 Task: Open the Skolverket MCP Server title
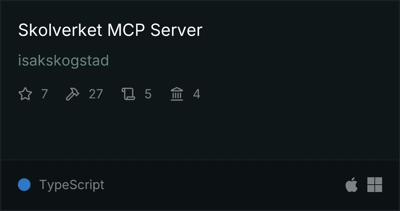tap(110, 30)
